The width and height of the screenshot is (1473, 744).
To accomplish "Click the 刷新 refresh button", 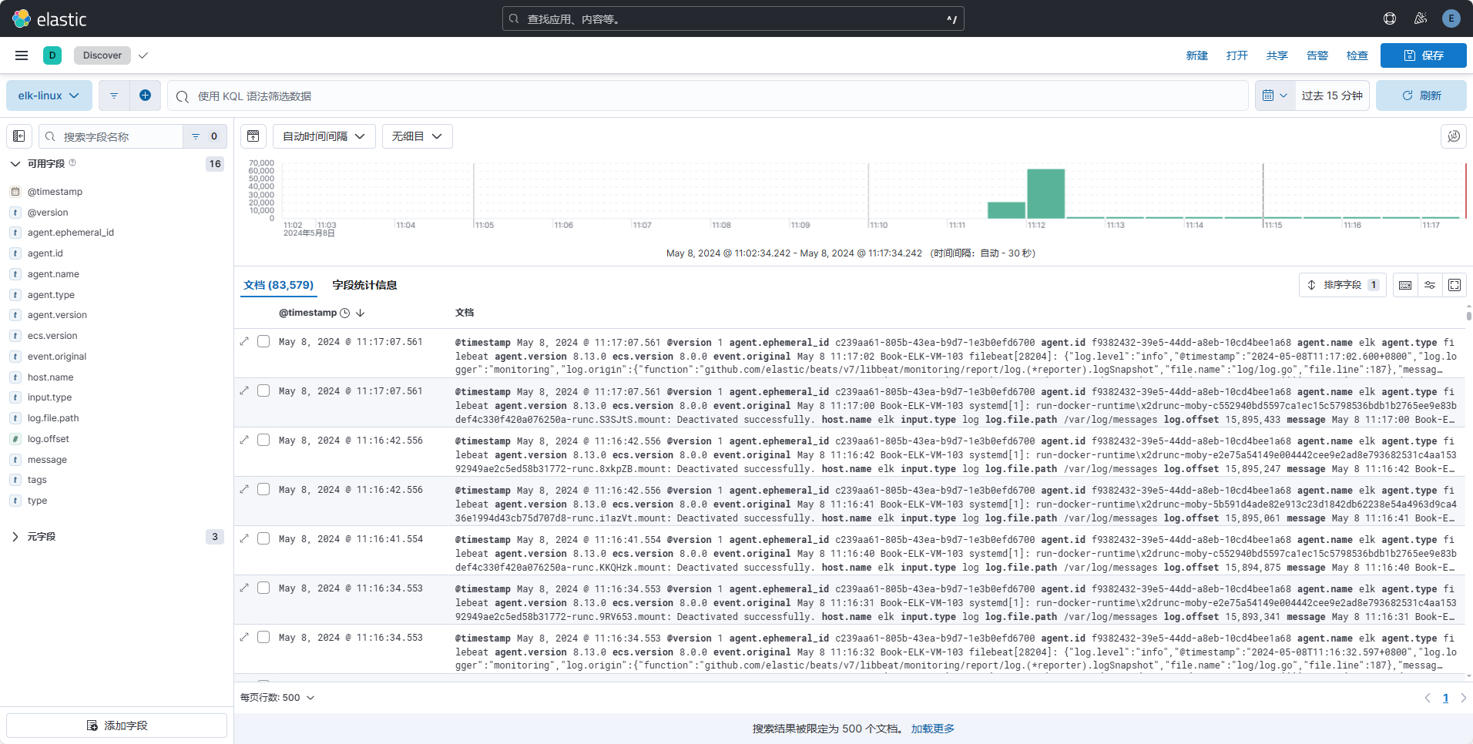I will (x=1421, y=96).
